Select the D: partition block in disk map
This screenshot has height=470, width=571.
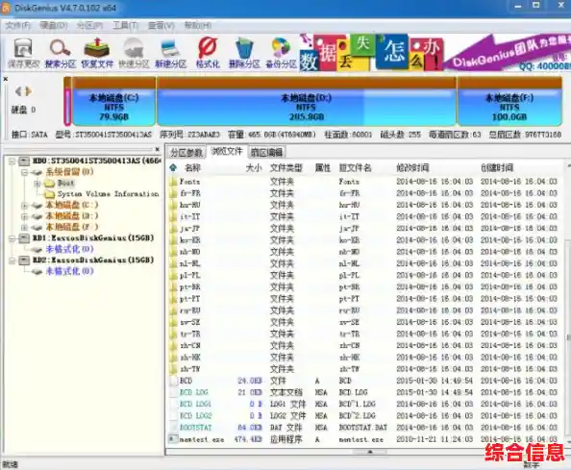306,101
